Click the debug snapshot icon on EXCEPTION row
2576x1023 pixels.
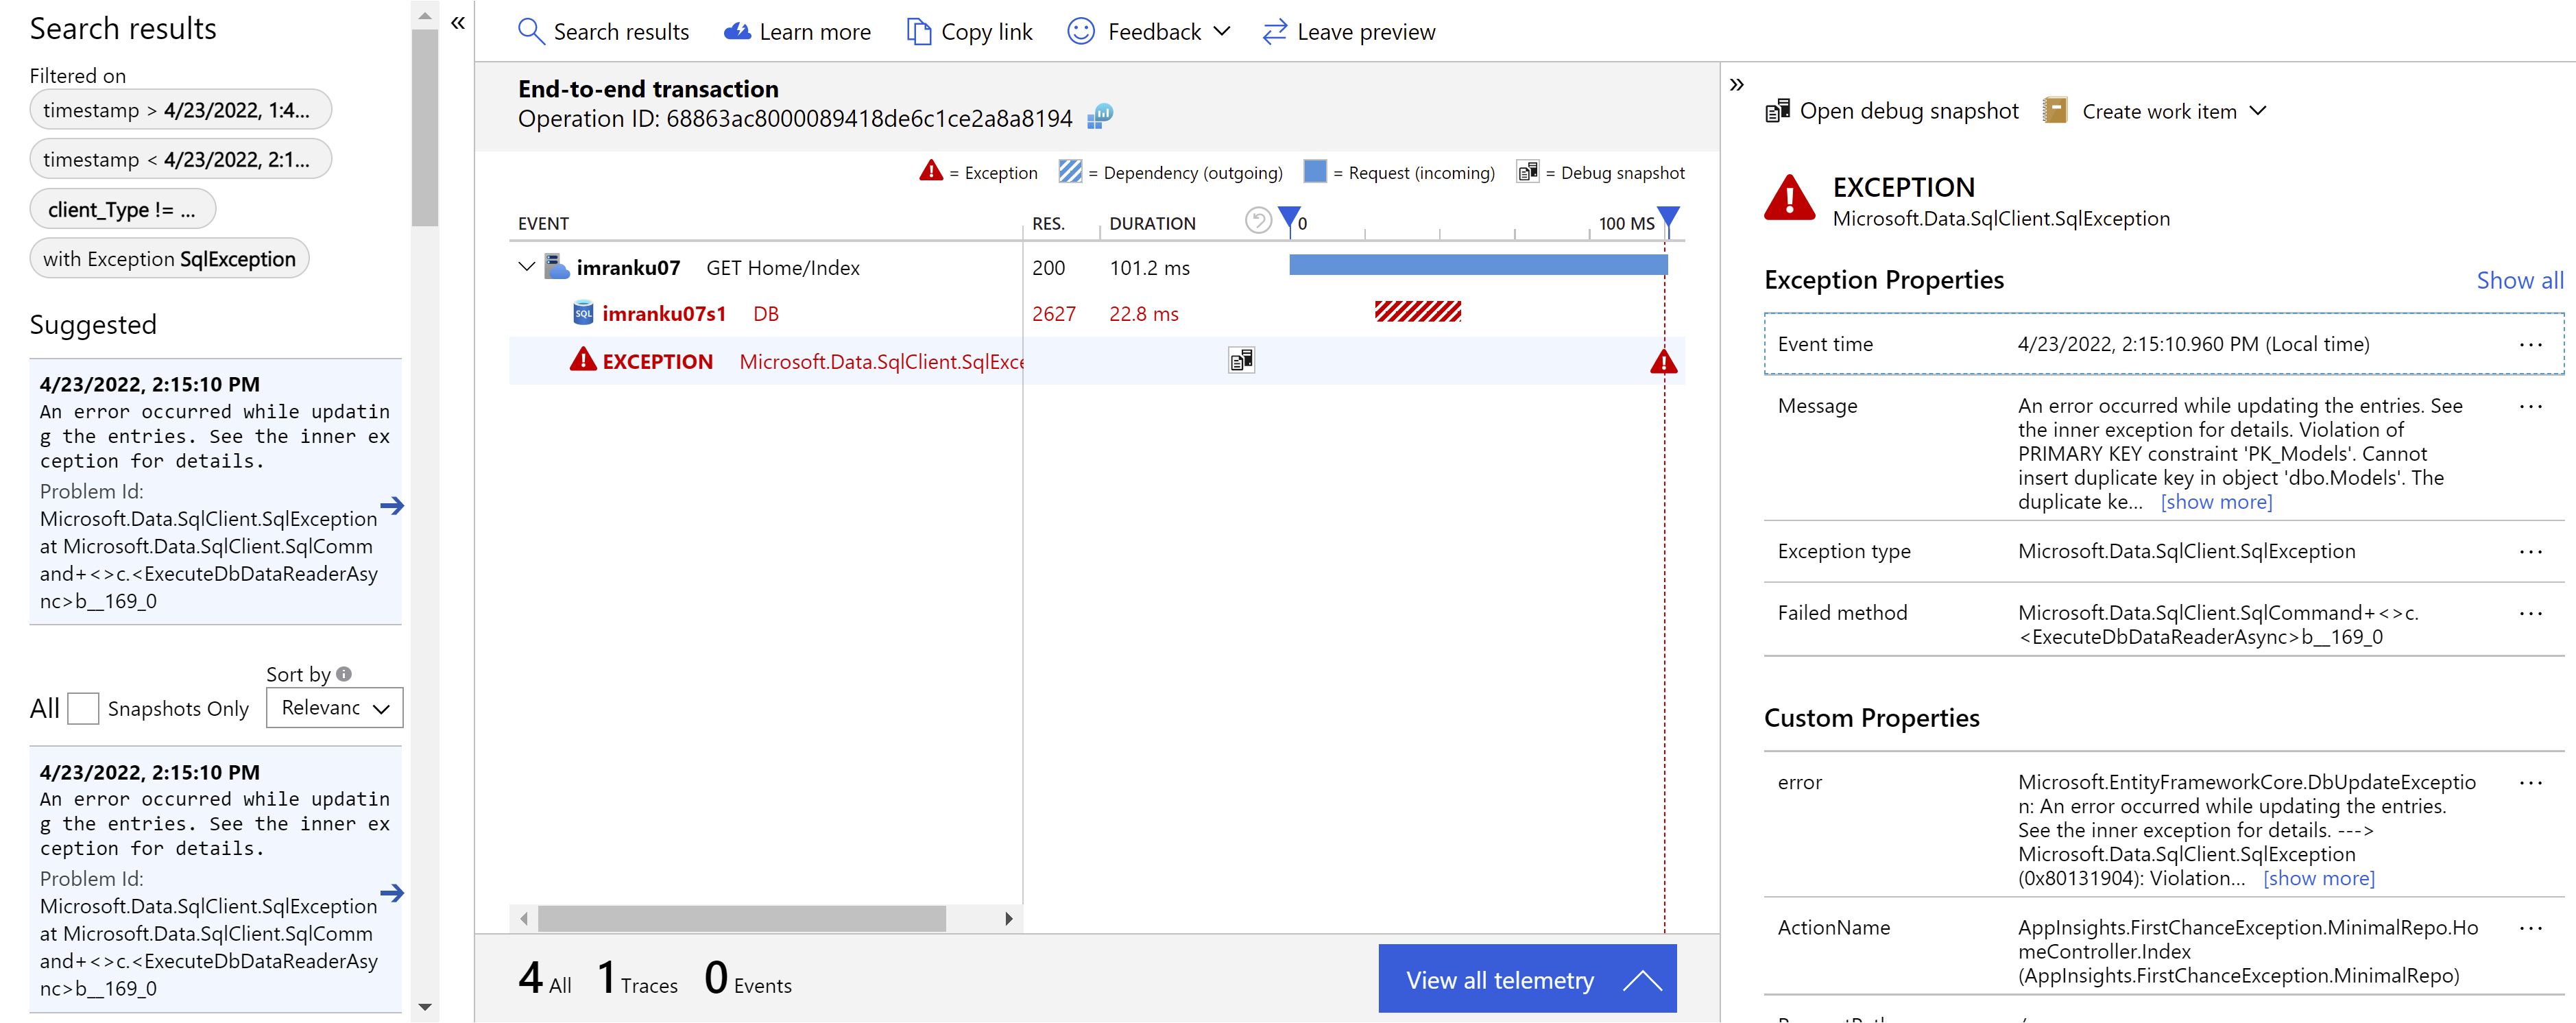coord(1241,360)
